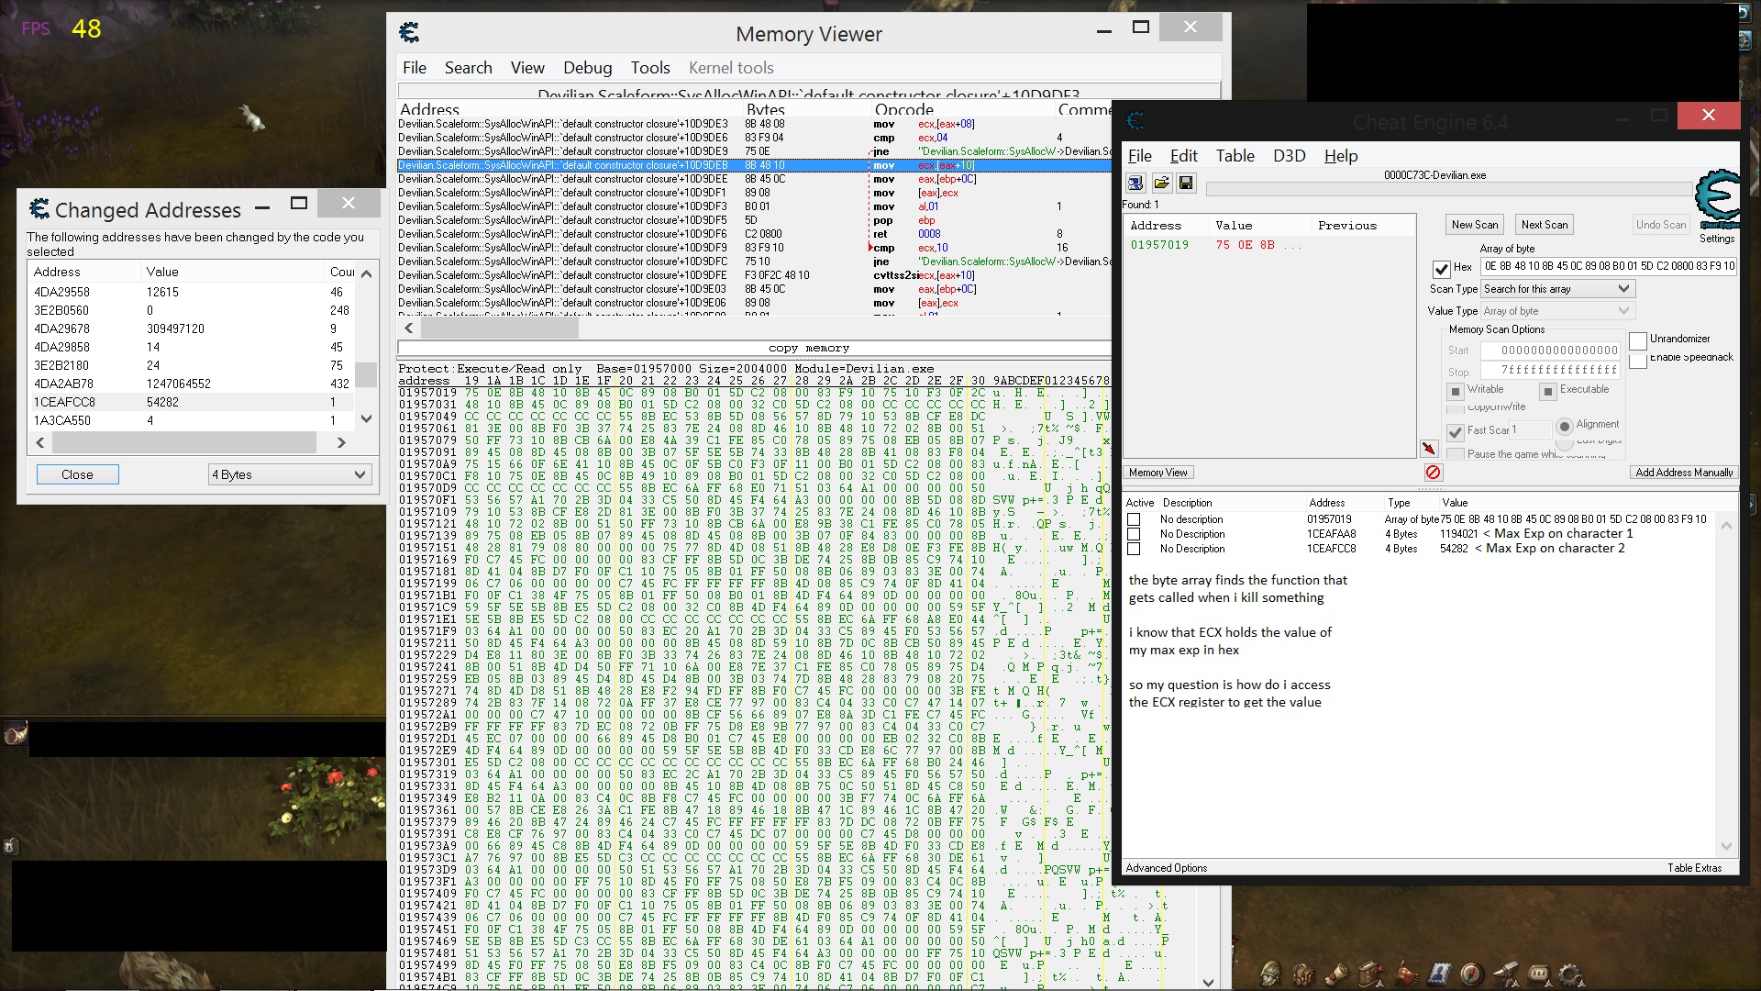Uncheck the Hex checkbox

[1441, 269]
